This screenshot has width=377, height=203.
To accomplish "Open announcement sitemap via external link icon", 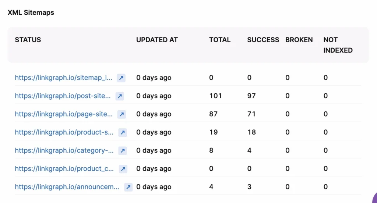I will tap(128, 187).
